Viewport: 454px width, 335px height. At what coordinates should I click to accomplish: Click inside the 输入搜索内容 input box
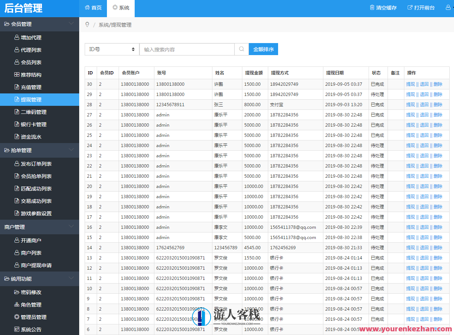tap(186, 49)
